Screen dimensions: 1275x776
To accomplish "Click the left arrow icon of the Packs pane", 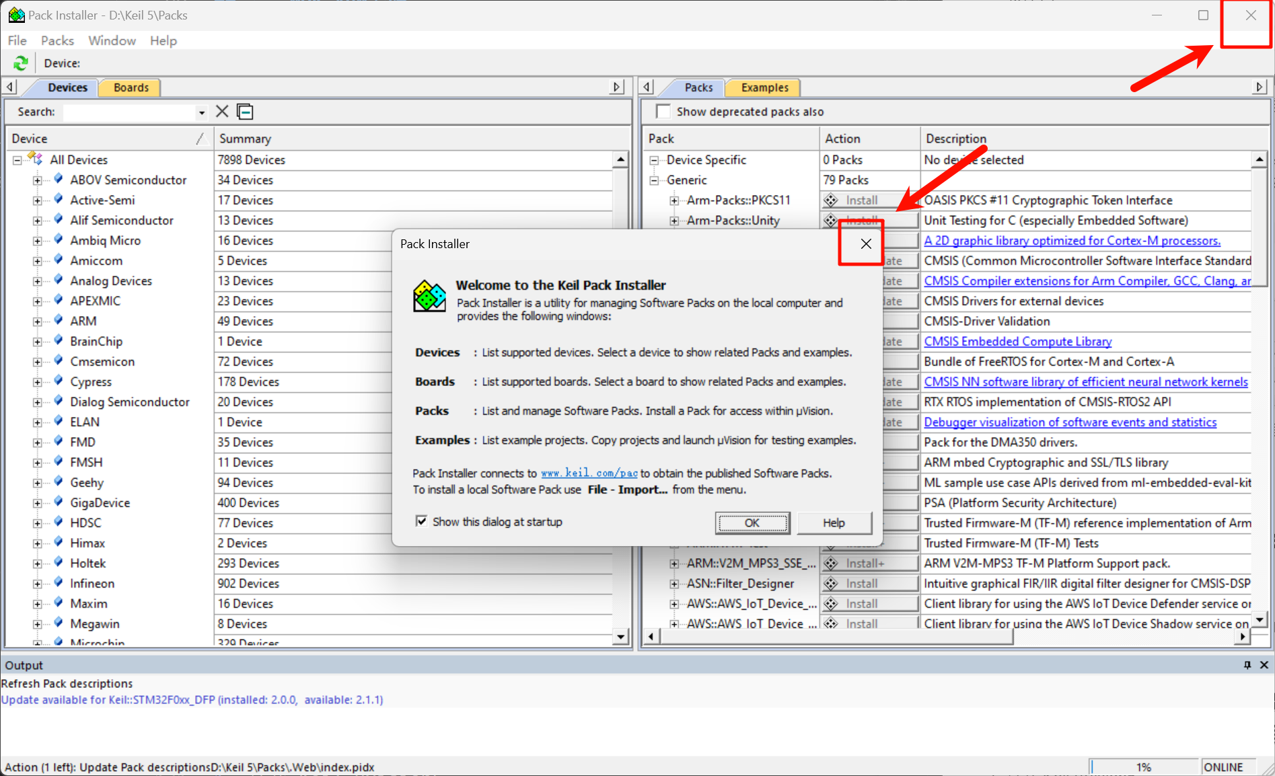I will coord(647,87).
